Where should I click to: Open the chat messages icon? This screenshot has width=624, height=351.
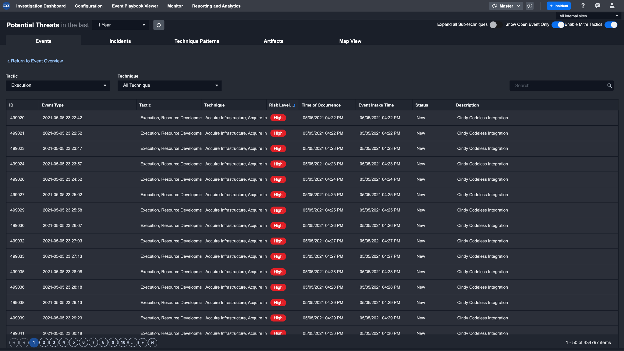click(x=597, y=6)
